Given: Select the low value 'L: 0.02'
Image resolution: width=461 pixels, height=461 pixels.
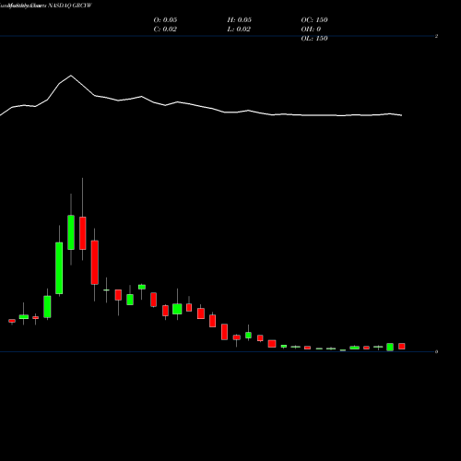Looking at the screenshot, I should pyautogui.click(x=239, y=29).
